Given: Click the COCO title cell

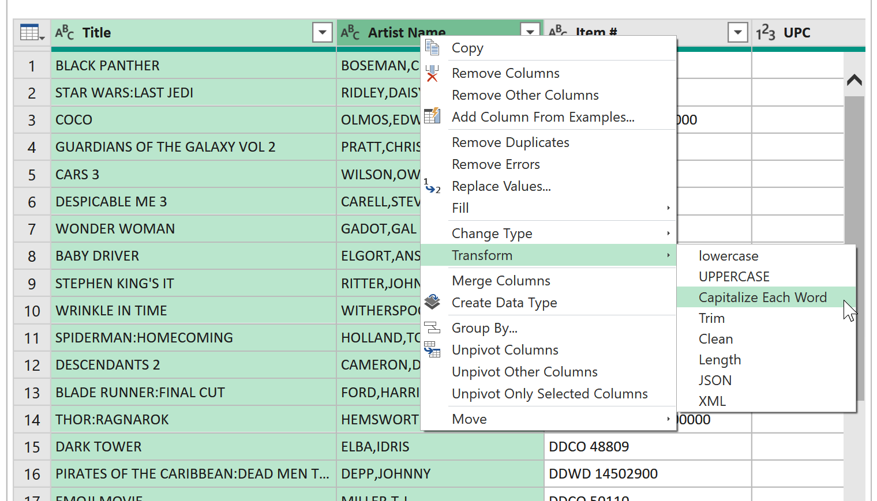Looking at the screenshot, I should [193, 120].
